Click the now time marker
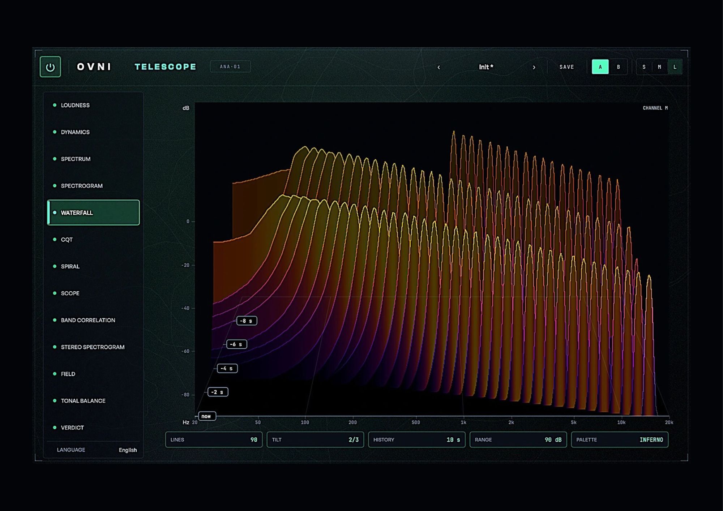Viewport: 723px width, 511px height. click(x=207, y=416)
